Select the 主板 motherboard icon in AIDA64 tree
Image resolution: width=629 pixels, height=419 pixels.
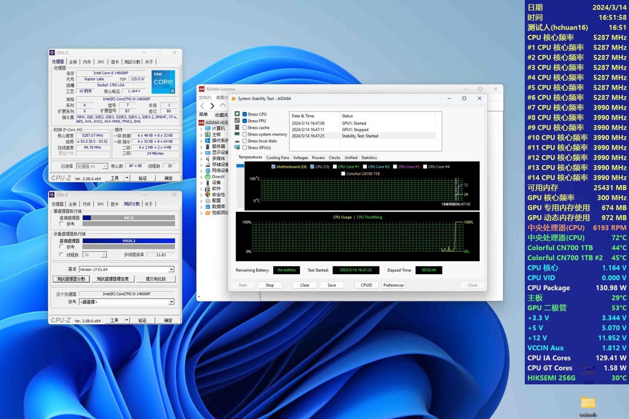(x=208, y=135)
